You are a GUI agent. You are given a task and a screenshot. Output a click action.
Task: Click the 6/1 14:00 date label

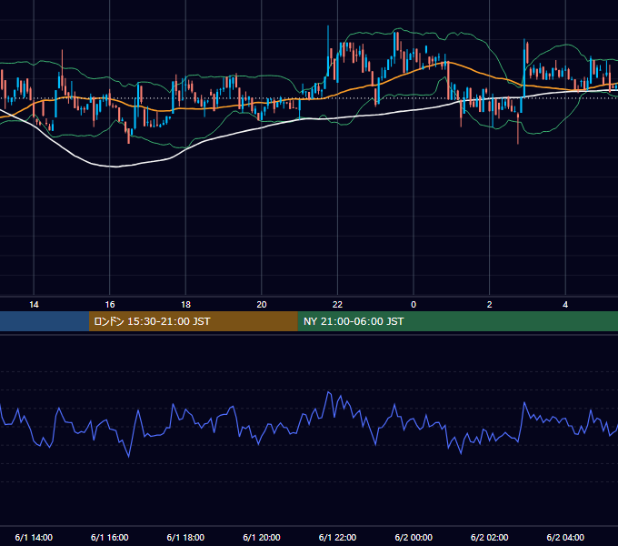pos(34,537)
